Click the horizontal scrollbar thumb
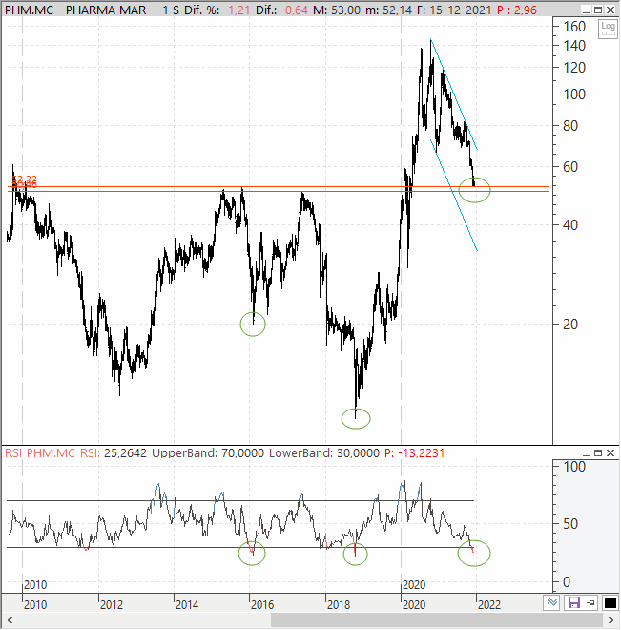This screenshot has height=630, width=621. click(x=437, y=619)
